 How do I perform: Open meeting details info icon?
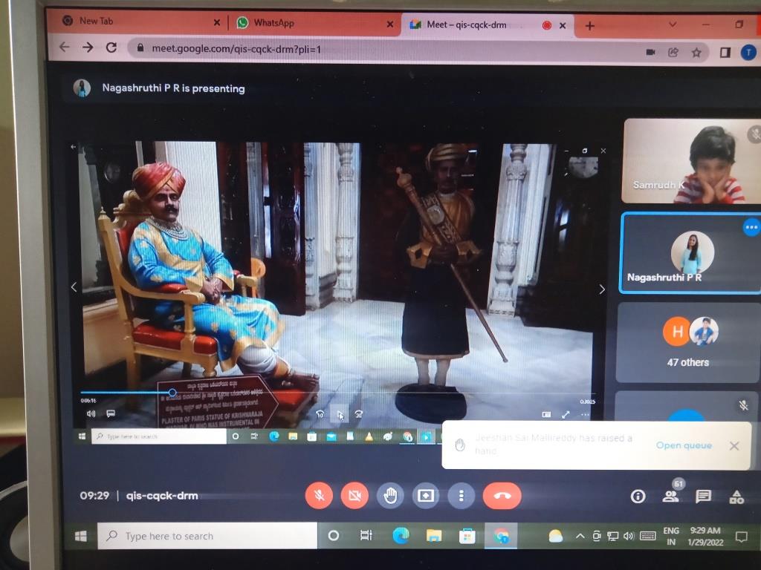[638, 497]
